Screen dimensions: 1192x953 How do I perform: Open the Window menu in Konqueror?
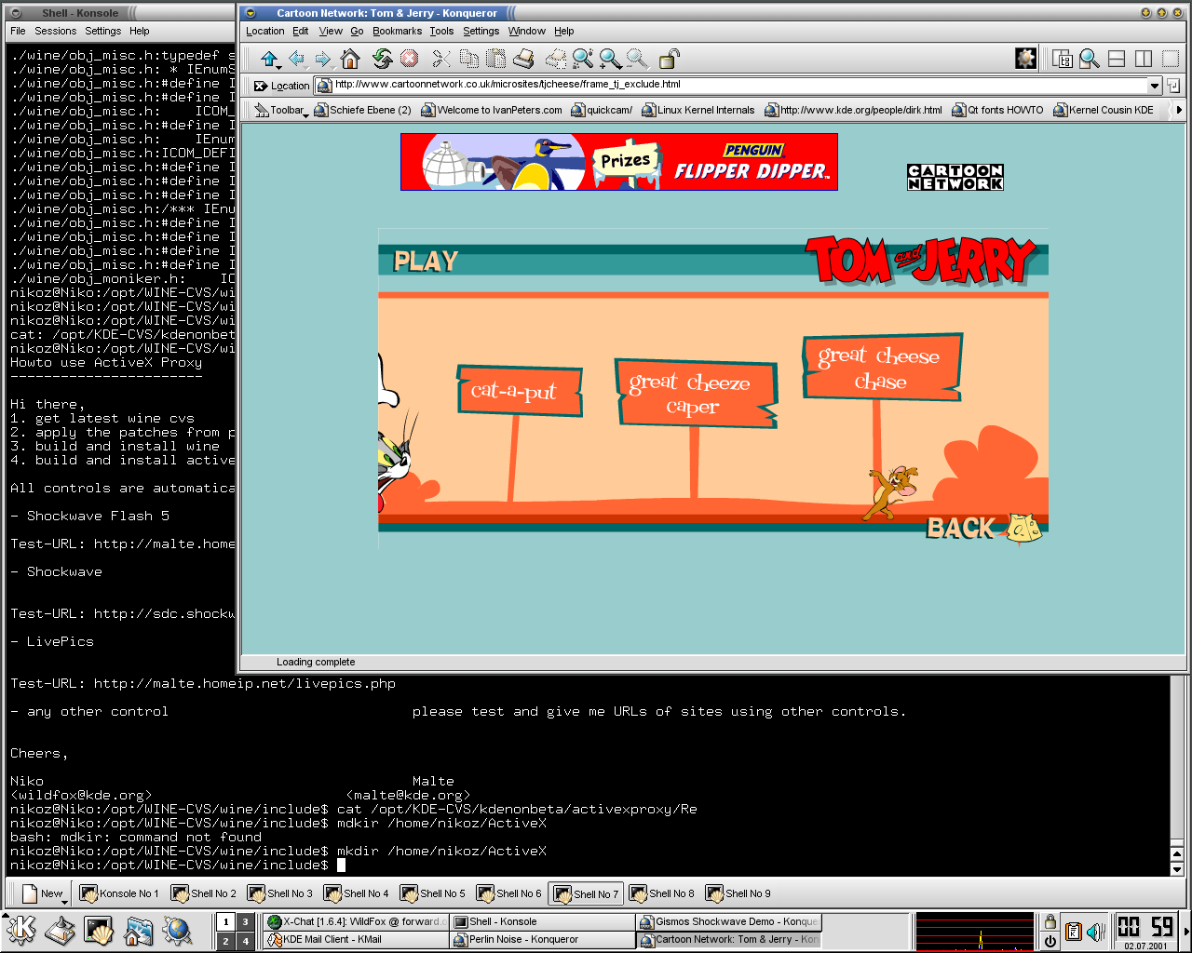tap(526, 31)
